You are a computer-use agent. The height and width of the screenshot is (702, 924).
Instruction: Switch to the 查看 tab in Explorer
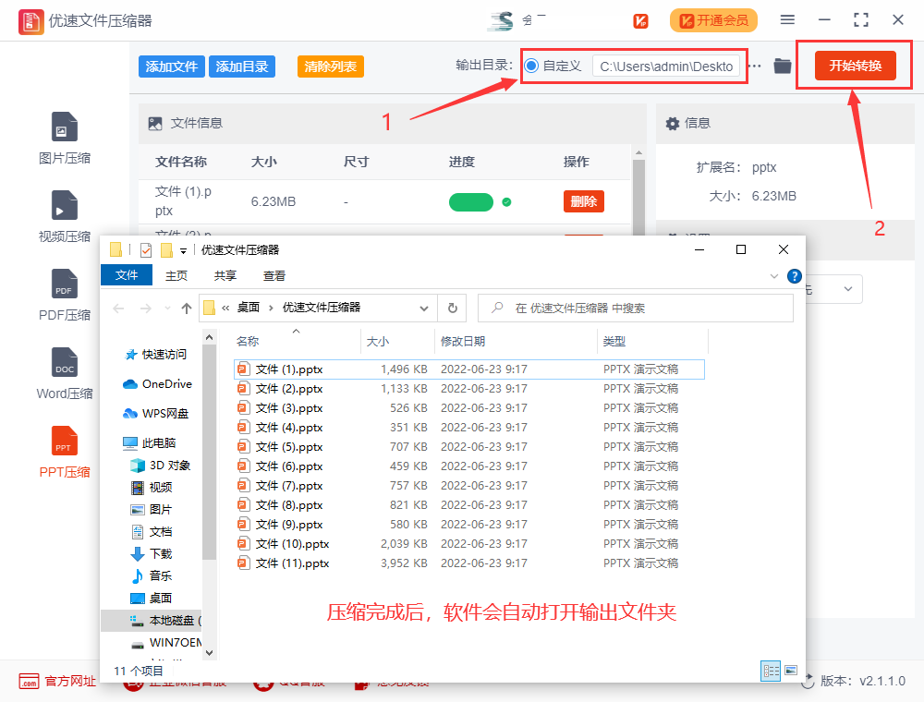pos(274,275)
